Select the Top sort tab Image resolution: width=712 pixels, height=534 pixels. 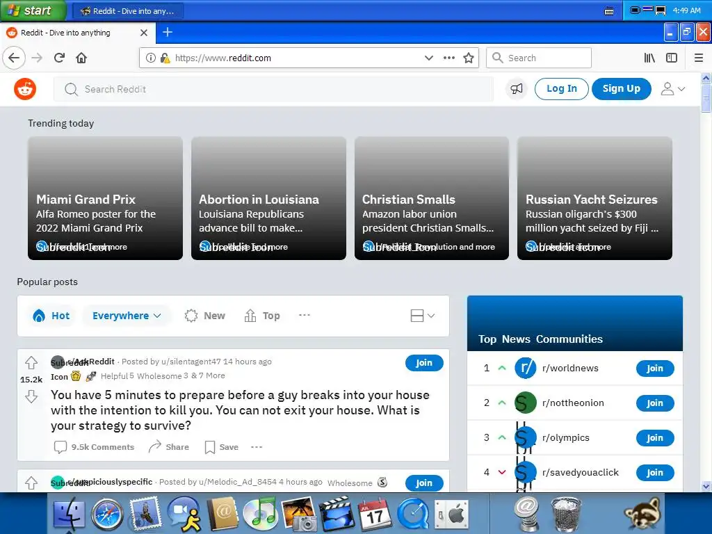click(x=262, y=316)
